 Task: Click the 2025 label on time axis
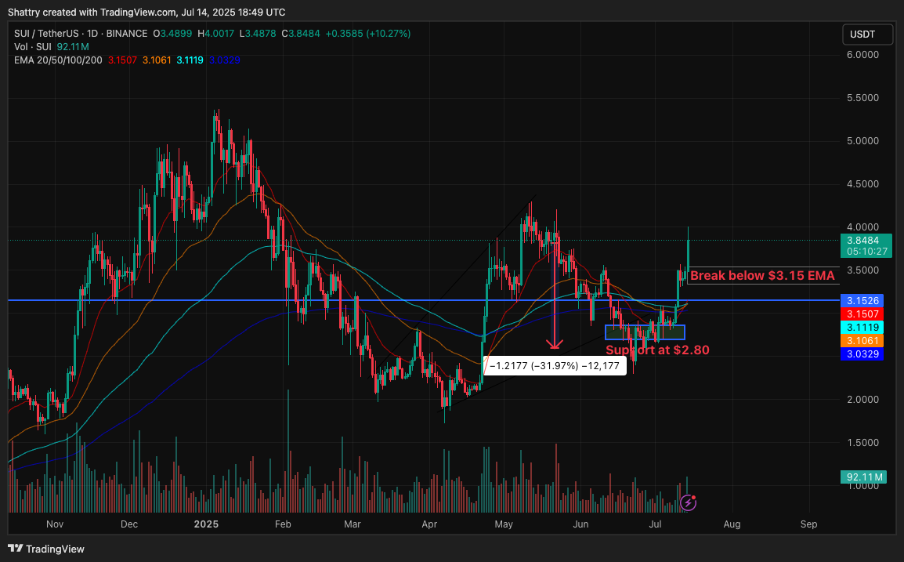[x=206, y=524]
